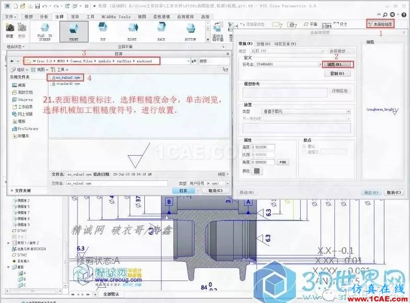Image resolution: width=410 pixels, height=303 pixels.
Task: Switch to the 可变文本 dialog tab
Action: 285,44
